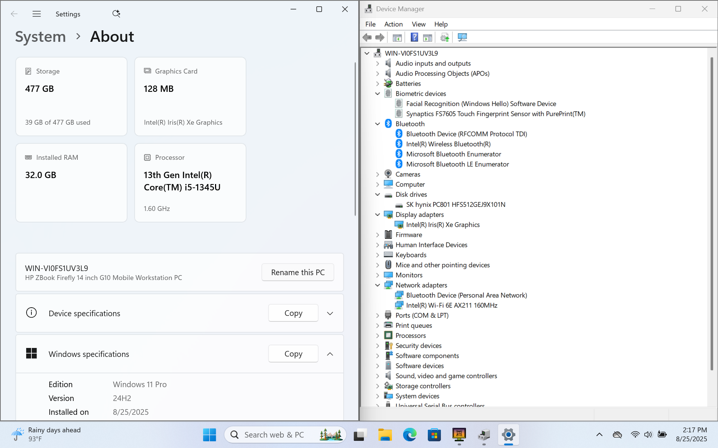Click the Settings back arrow
718x448 pixels.
[x=14, y=14]
